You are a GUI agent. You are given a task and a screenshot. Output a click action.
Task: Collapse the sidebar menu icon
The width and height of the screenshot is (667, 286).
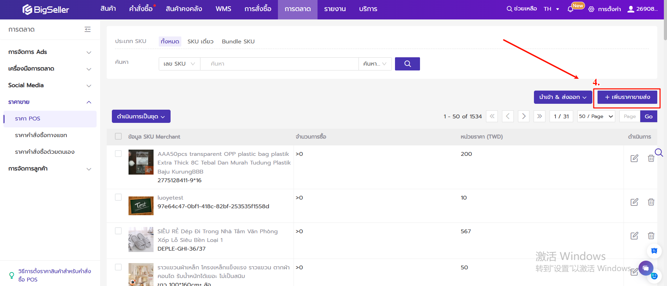pyautogui.click(x=88, y=30)
